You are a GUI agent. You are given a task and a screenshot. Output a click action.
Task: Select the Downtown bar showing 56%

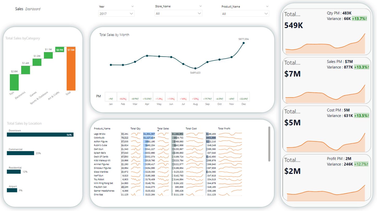coord(40,134)
